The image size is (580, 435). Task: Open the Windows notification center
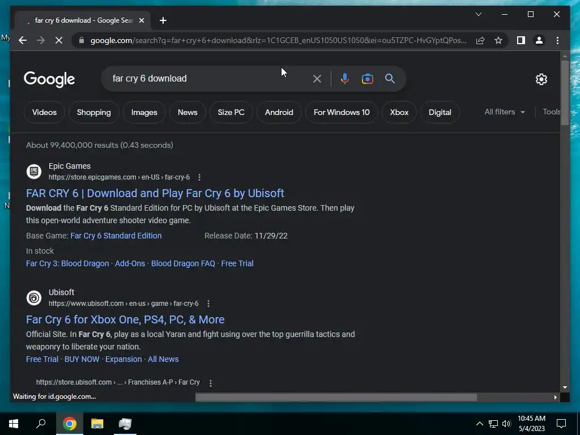pyautogui.click(x=561, y=424)
